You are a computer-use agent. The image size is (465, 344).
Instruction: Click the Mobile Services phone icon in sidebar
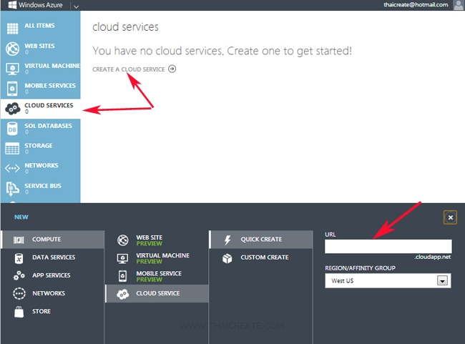[12, 89]
